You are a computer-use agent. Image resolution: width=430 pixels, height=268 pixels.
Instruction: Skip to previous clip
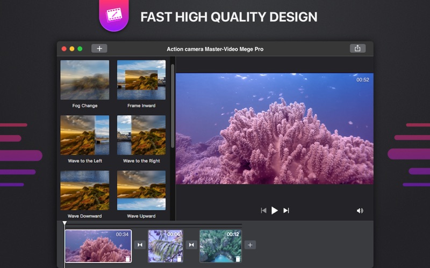pyautogui.click(x=263, y=210)
